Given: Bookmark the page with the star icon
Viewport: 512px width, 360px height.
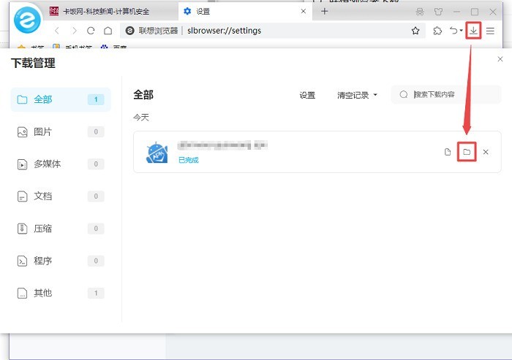Looking at the screenshot, I should [x=415, y=31].
